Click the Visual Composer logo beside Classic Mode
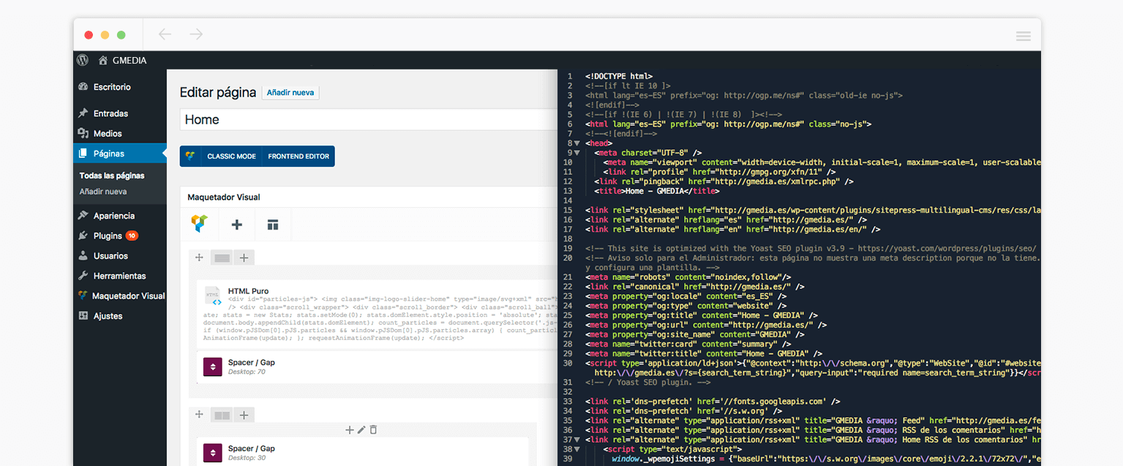Image resolution: width=1123 pixels, height=466 pixels. [190, 156]
